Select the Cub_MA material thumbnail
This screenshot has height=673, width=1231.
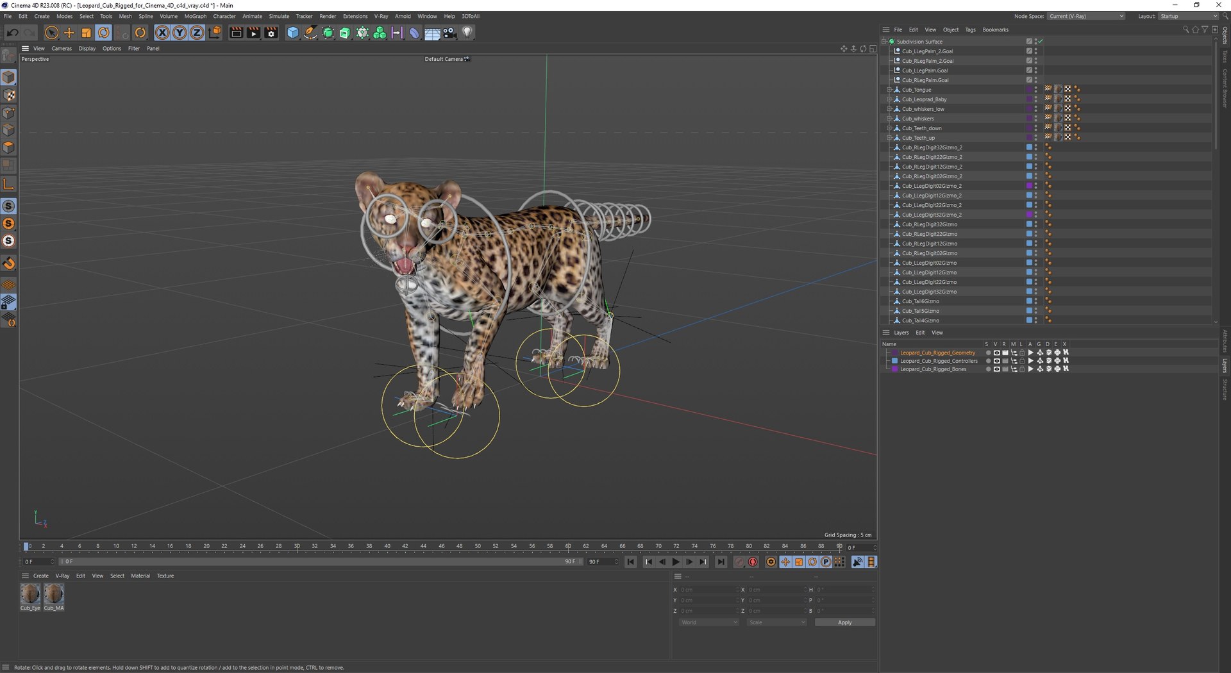[x=54, y=597]
